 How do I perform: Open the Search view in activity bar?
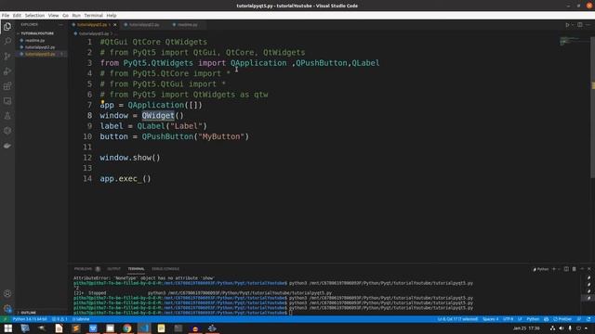[7, 41]
